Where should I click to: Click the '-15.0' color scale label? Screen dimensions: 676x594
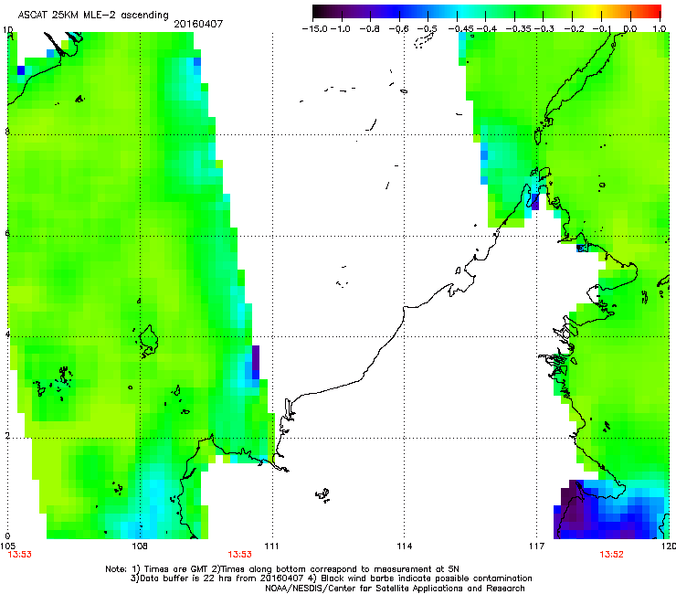(315, 29)
